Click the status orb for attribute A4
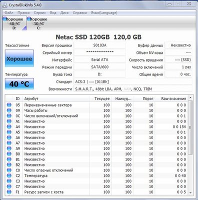This screenshot has width=198, height=200. (x=9, y=126)
